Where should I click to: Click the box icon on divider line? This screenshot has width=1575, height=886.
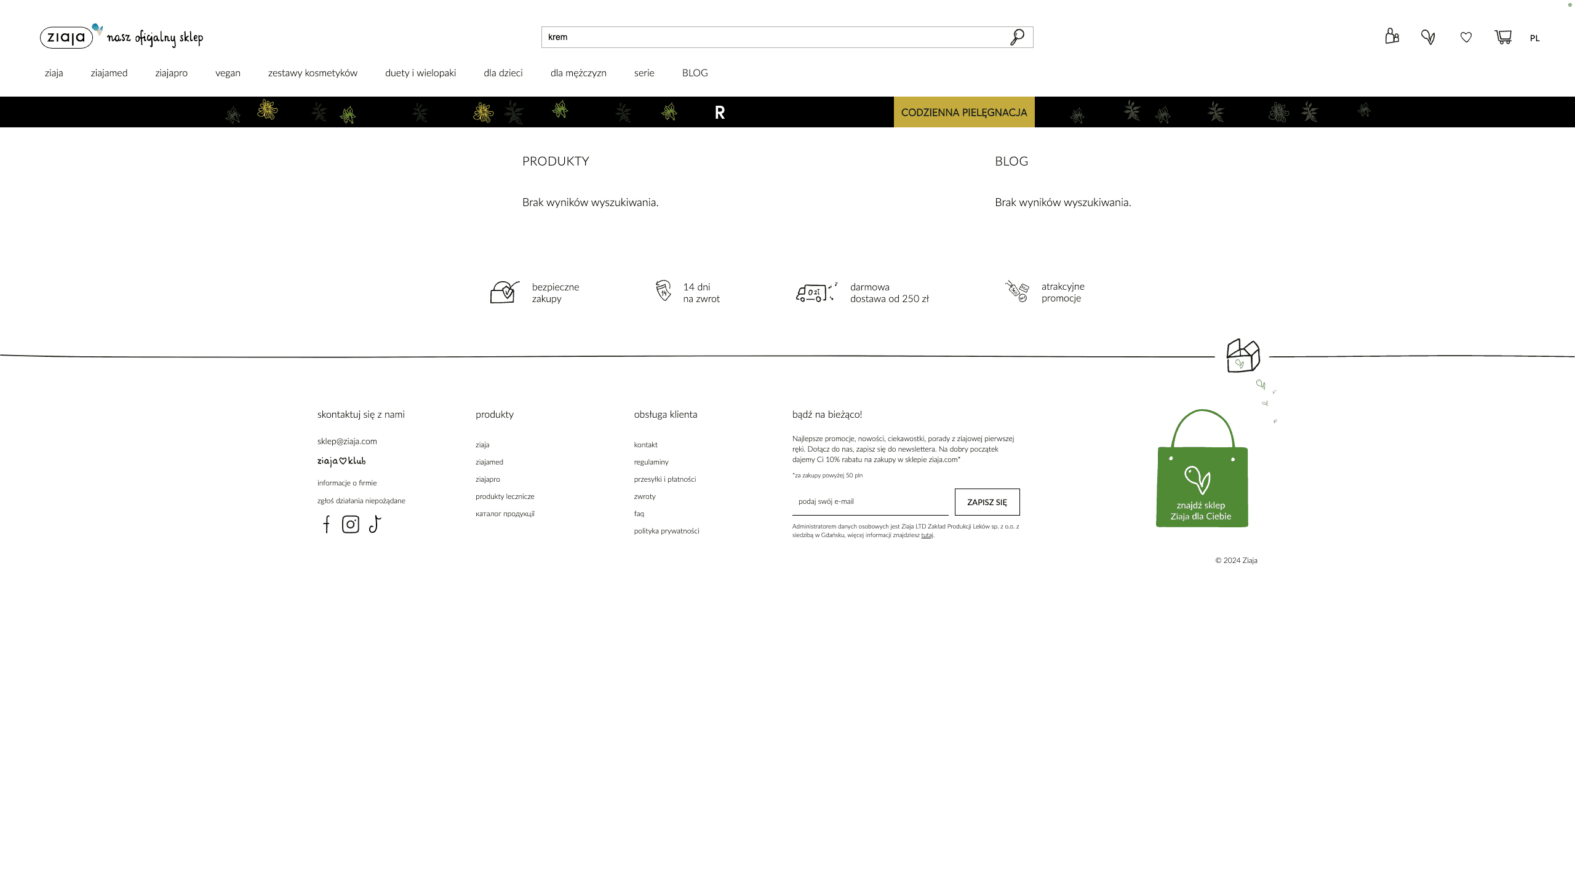1242,356
